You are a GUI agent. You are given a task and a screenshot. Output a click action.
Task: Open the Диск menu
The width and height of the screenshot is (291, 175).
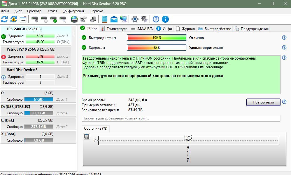[x=18, y=11]
